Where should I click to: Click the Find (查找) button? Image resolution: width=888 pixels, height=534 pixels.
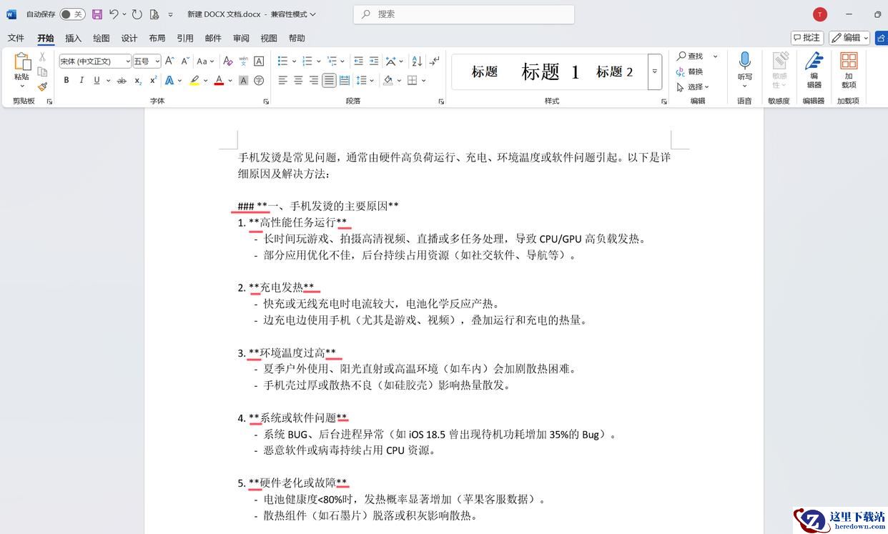point(690,56)
